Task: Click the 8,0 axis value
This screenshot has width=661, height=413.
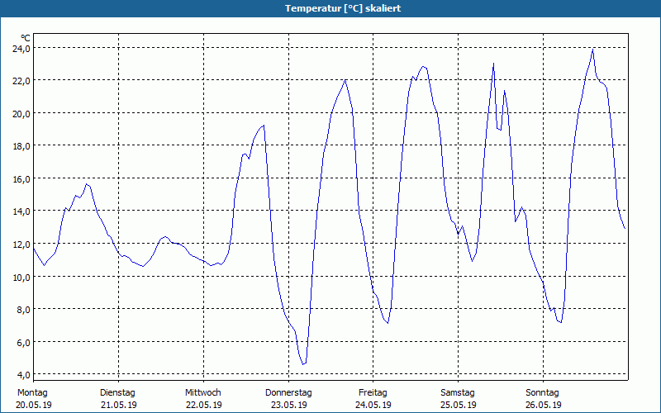Action: click(23, 309)
